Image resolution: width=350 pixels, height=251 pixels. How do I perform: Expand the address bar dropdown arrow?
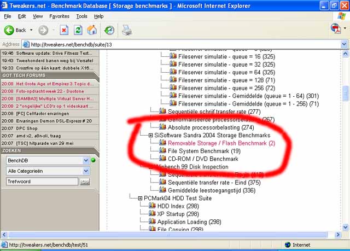pyautogui.click(x=344, y=44)
